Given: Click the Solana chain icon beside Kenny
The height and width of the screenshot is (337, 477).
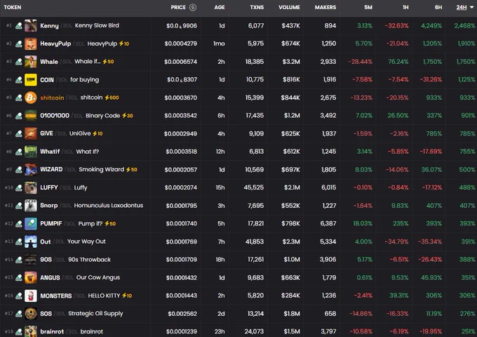Looking at the screenshot, I should click(18, 25).
